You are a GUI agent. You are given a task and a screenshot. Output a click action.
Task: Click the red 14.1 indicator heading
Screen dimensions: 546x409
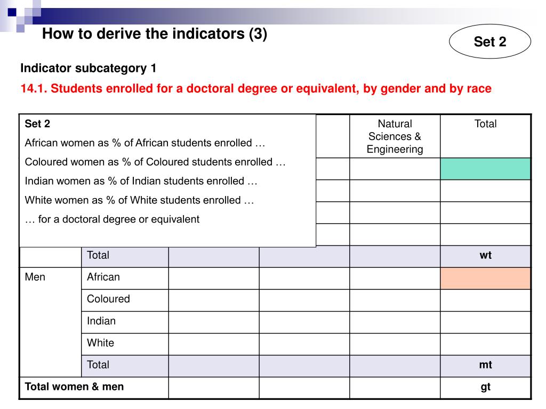(256, 88)
